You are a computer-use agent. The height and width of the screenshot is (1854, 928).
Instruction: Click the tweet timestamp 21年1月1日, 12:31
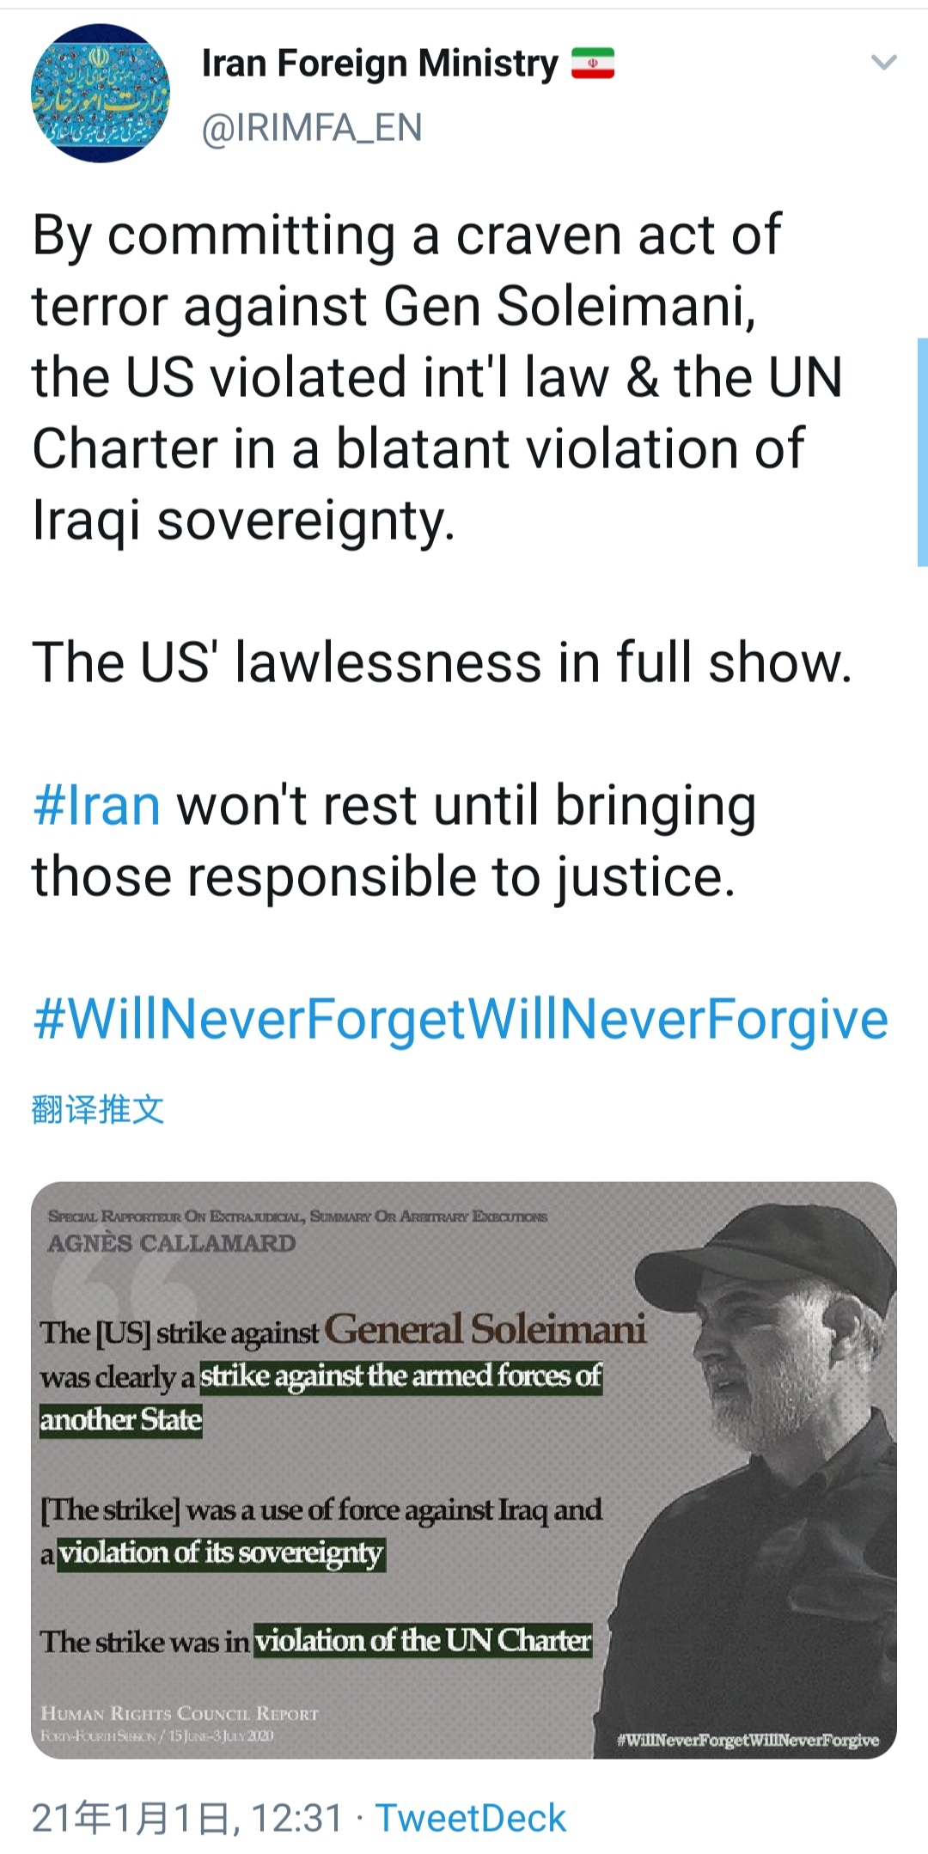[187, 1818]
